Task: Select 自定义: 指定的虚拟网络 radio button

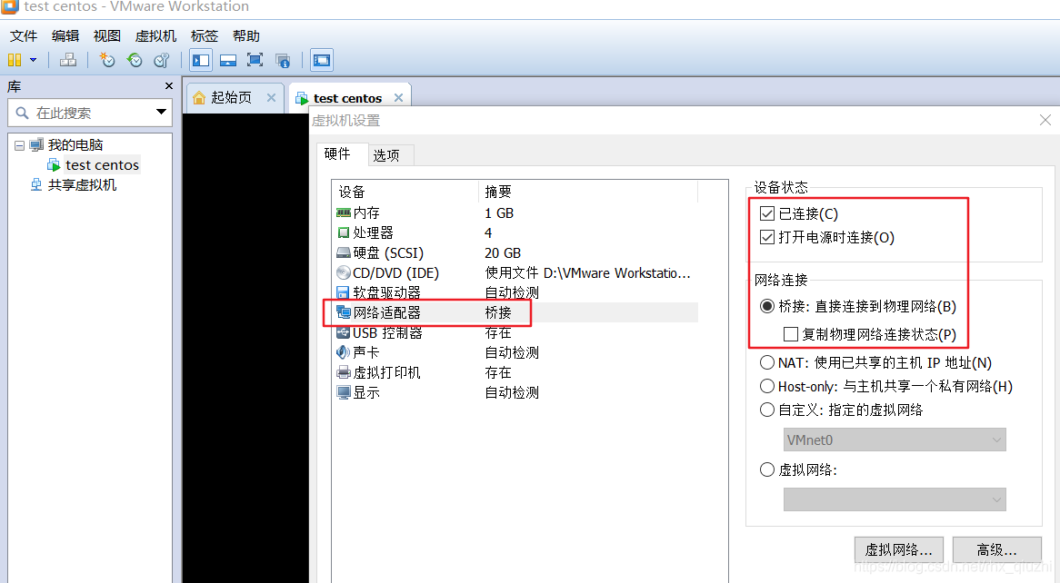Action: point(766,410)
